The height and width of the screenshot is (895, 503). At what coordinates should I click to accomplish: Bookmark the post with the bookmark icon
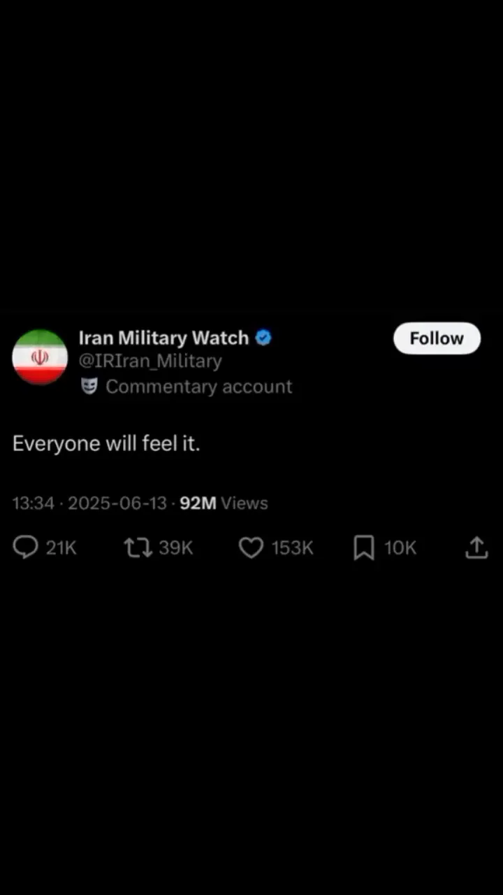[364, 547]
